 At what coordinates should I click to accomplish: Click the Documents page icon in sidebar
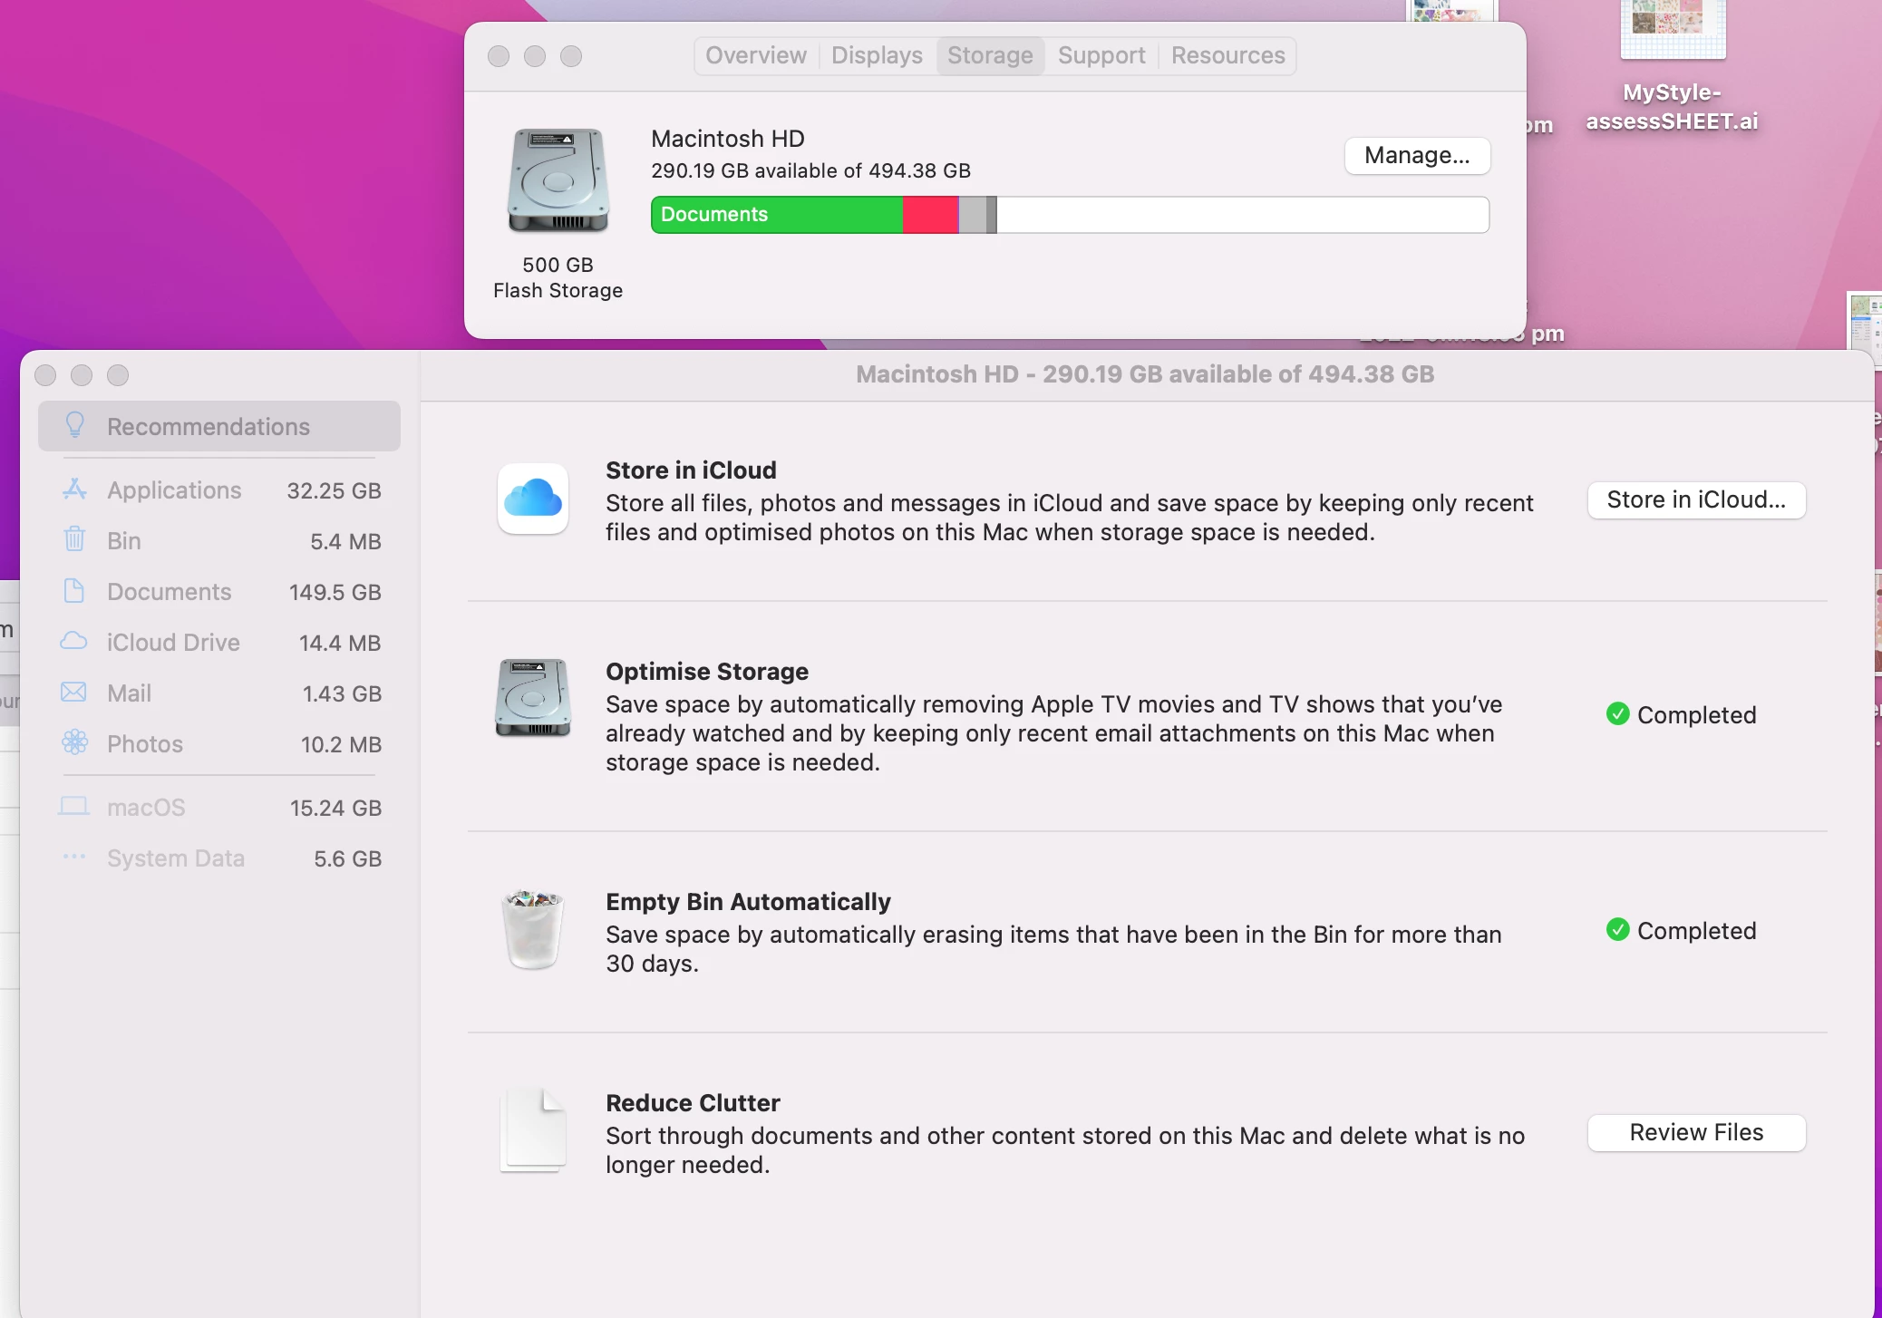tap(74, 591)
